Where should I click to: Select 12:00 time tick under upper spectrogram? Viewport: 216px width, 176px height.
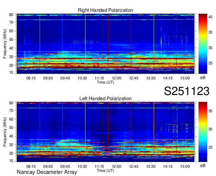click(116, 78)
